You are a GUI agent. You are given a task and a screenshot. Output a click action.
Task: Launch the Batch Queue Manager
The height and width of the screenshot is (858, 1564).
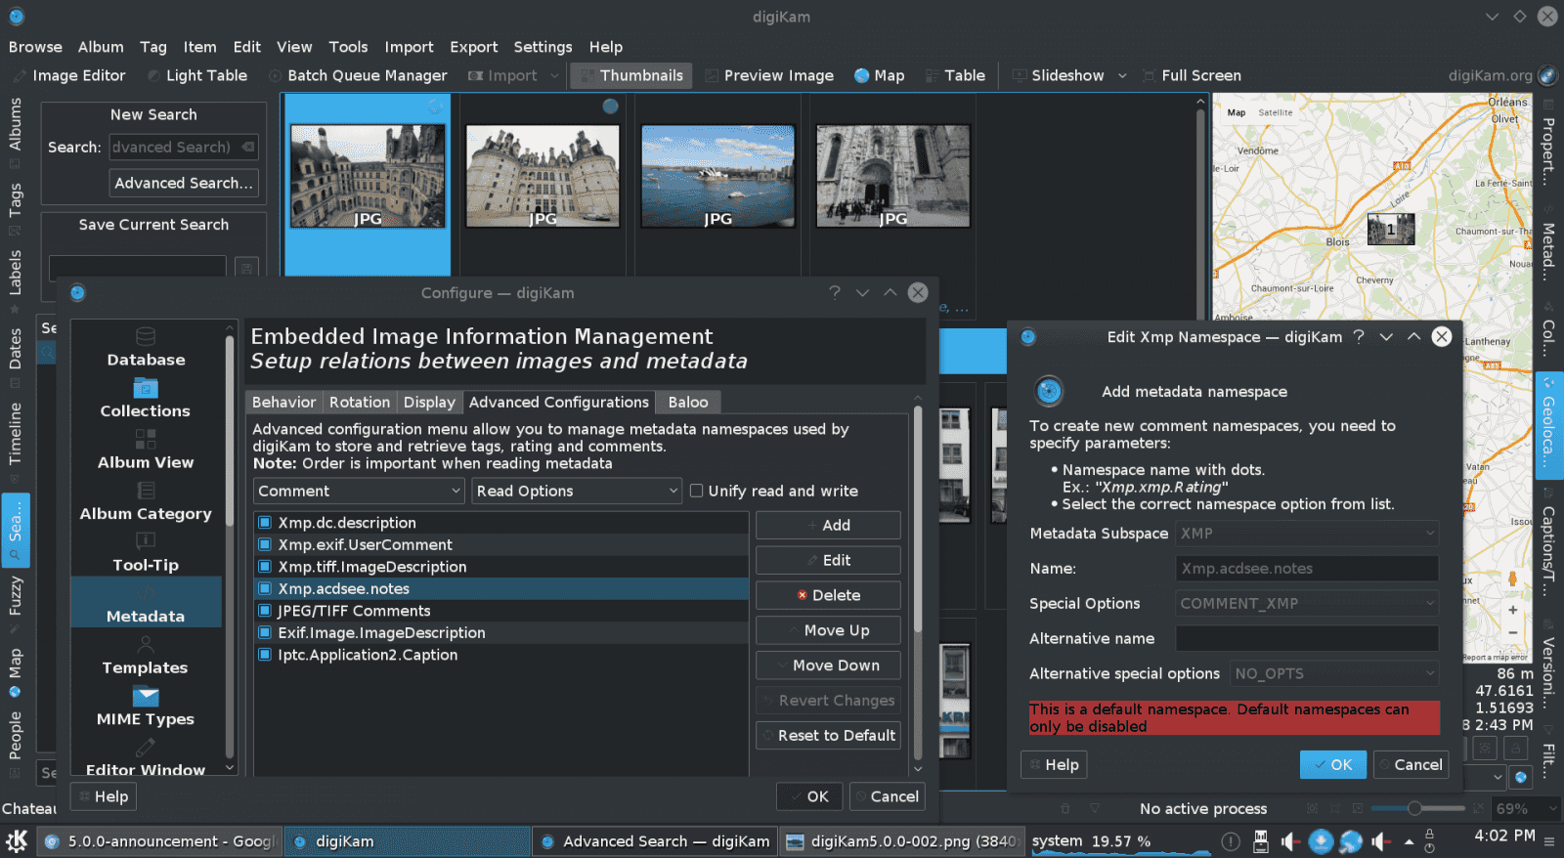tap(358, 75)
